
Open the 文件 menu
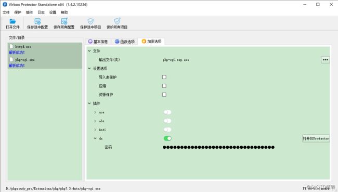pos(6,12)
